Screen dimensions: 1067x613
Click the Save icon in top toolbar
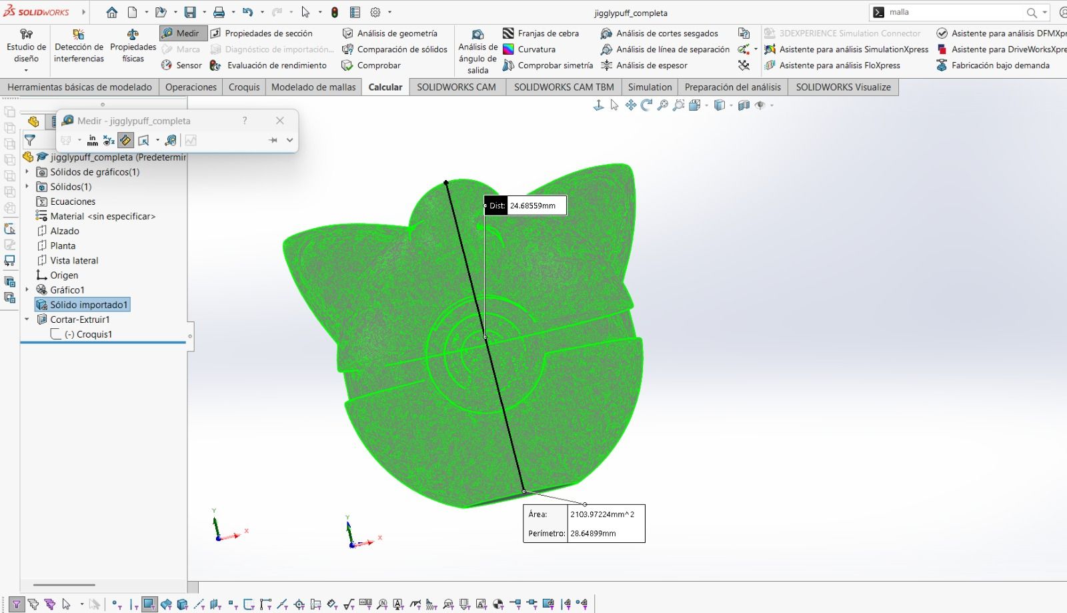tap(190, 12)
